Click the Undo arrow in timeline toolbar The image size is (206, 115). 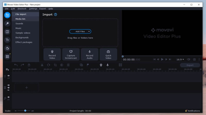16,65
